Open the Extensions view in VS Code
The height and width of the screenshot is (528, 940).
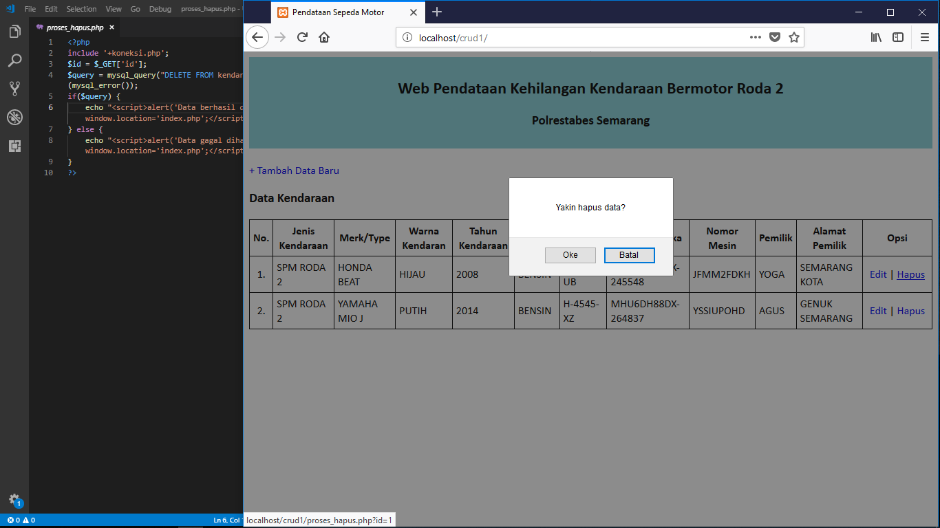tap(14, 146)
